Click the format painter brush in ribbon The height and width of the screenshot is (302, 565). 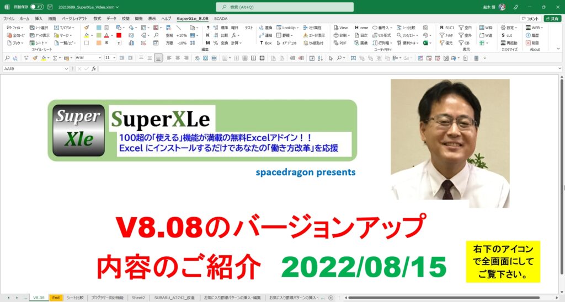point(87,28)
